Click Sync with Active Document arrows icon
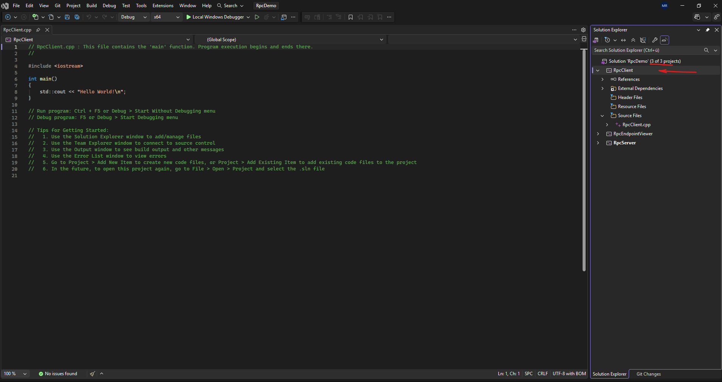 (x=623, y=40)
